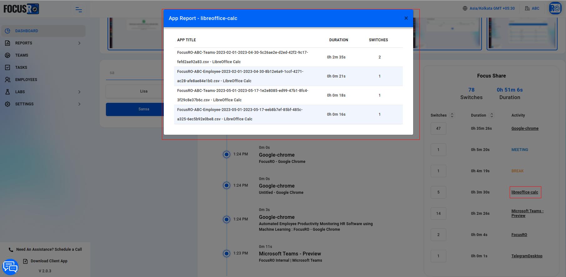Click the switches box showing 5

438,192
